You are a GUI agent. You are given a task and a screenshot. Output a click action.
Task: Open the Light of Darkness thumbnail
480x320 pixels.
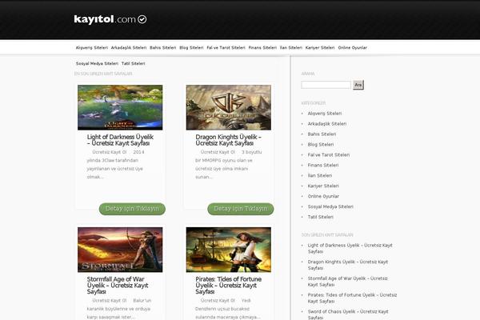click(120, 107)
